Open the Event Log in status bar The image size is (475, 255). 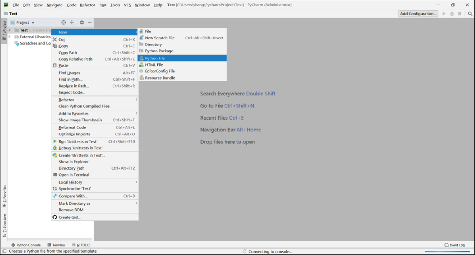click(454, 245)
